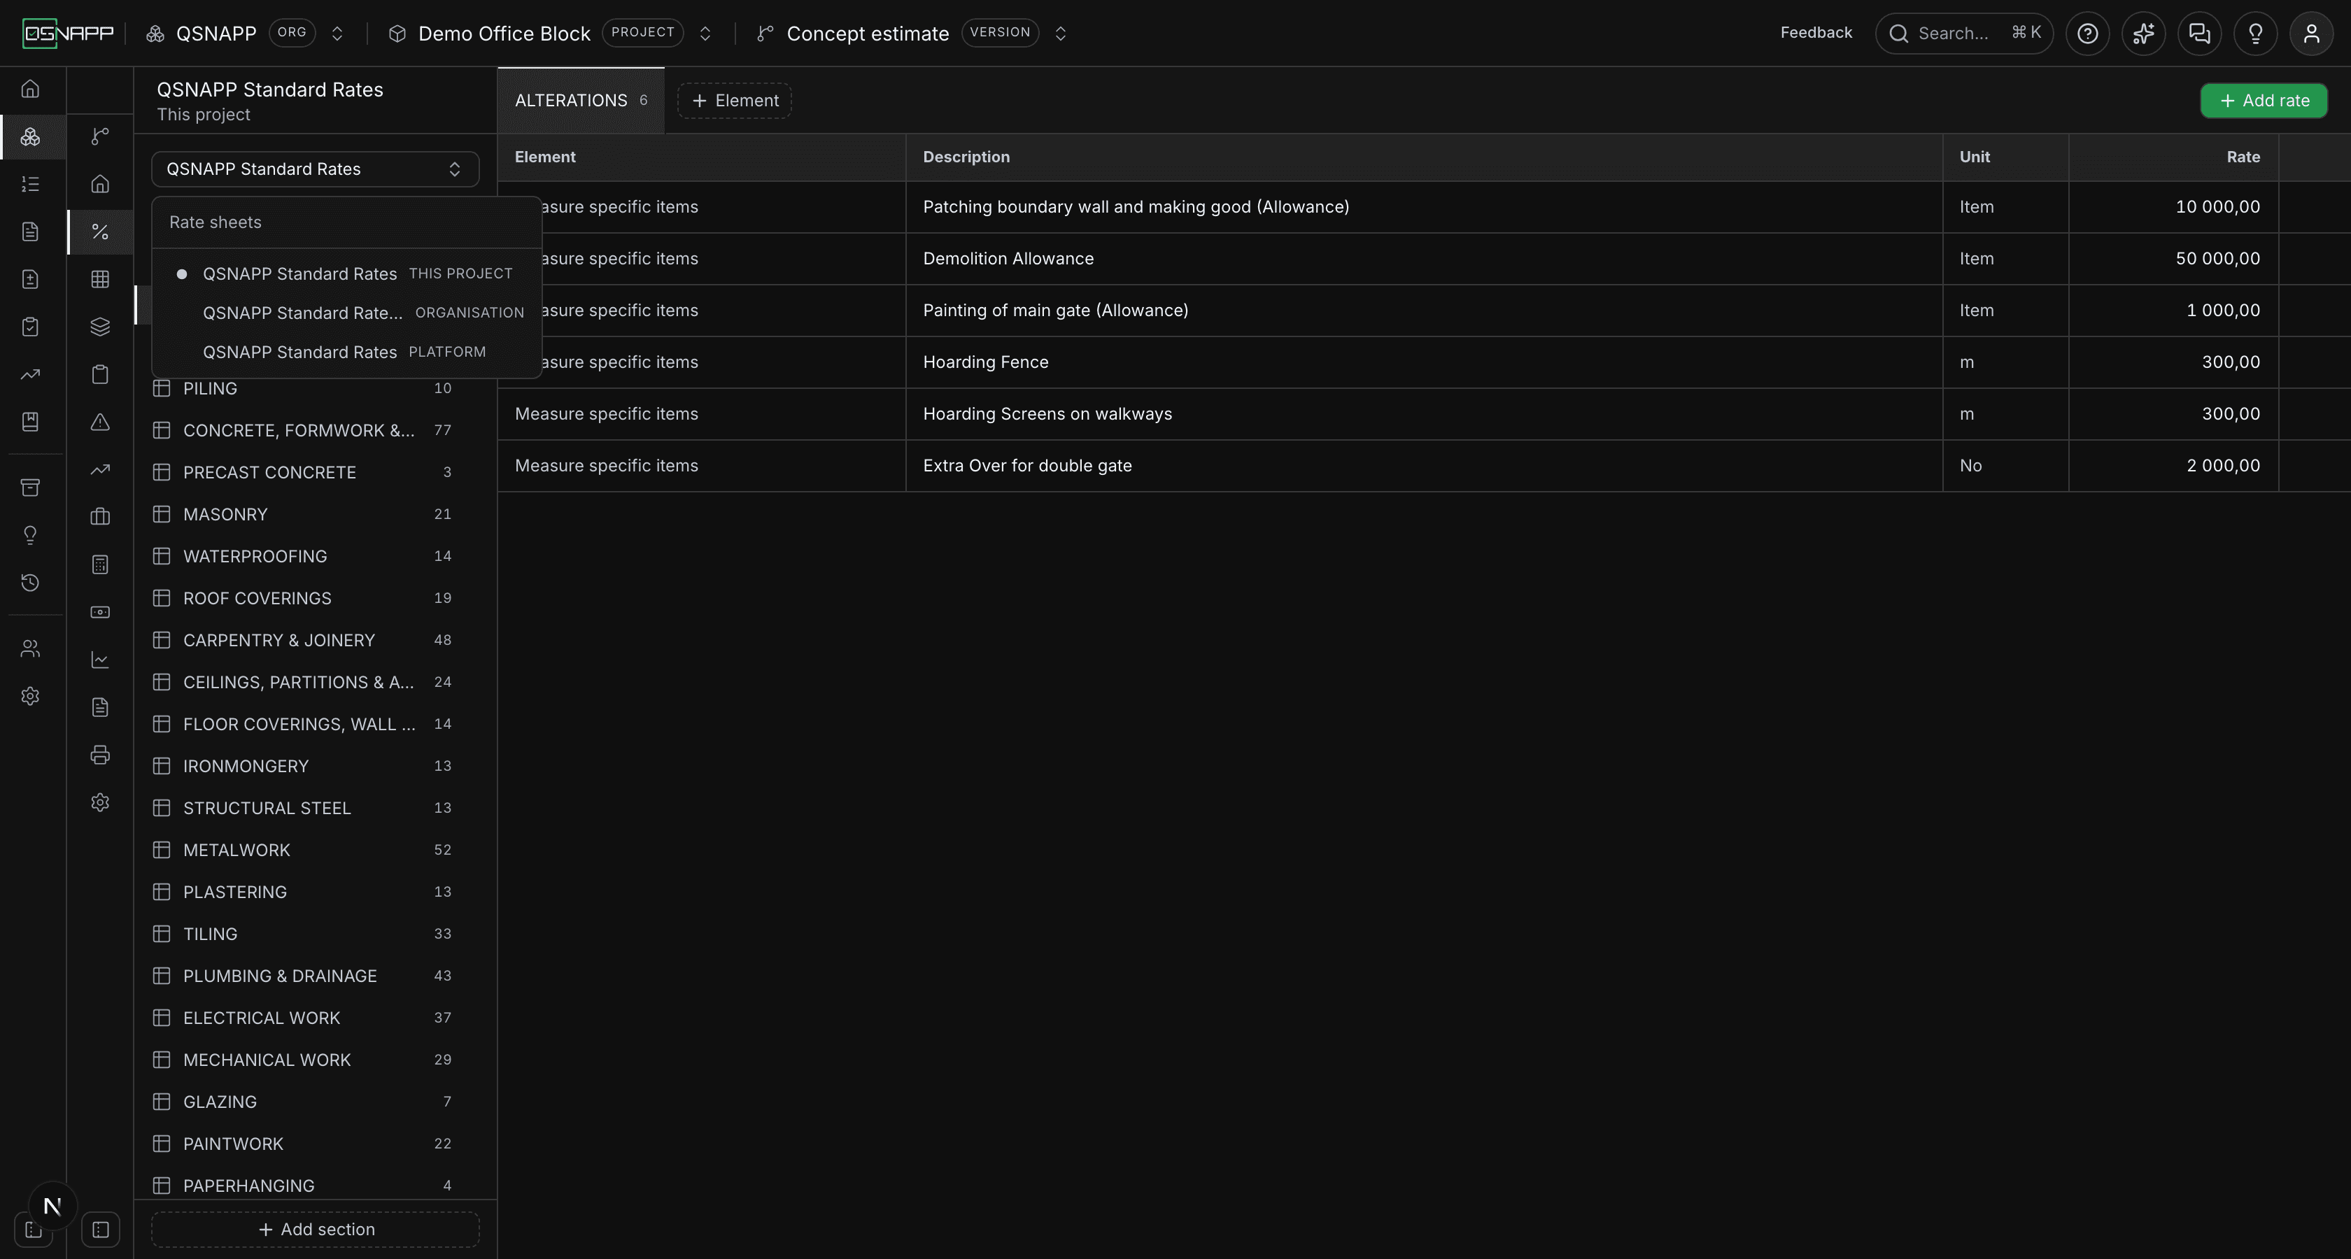The width and height of the screenshot is (2351, 1259).
Task: Open the calculator icon in inner sidebar
Action: [x=100, y=564]
